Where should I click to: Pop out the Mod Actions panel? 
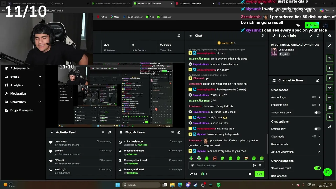coord(179,132)
